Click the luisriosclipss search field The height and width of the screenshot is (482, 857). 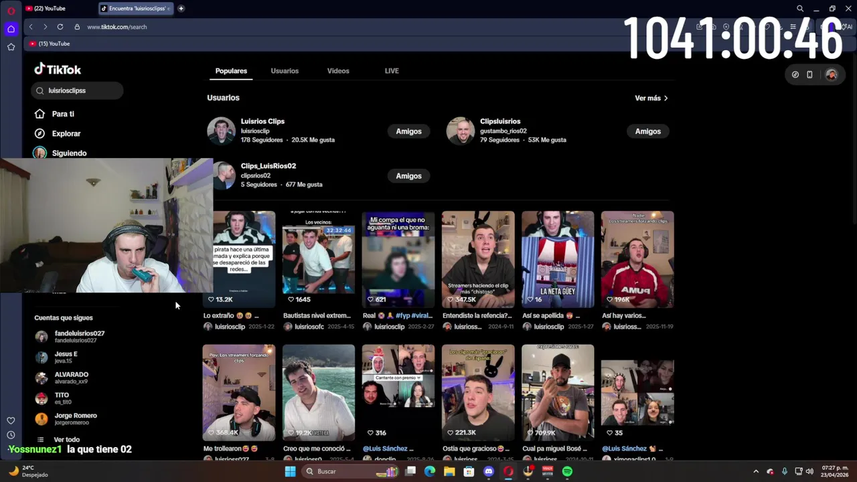pos(77,90)
